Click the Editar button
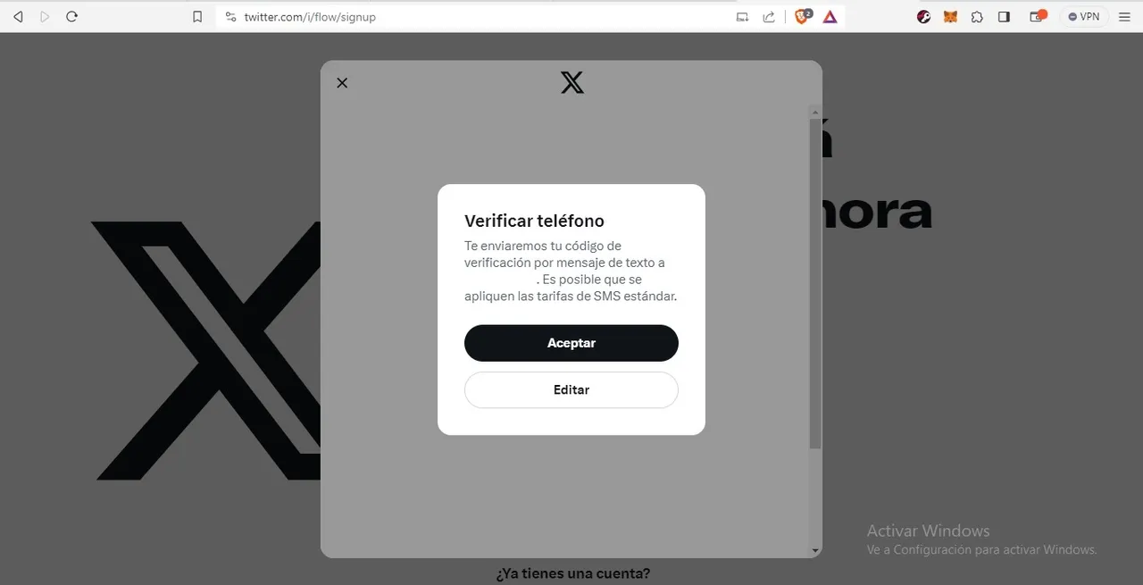The image size is (1143, 585). point(571,390)
